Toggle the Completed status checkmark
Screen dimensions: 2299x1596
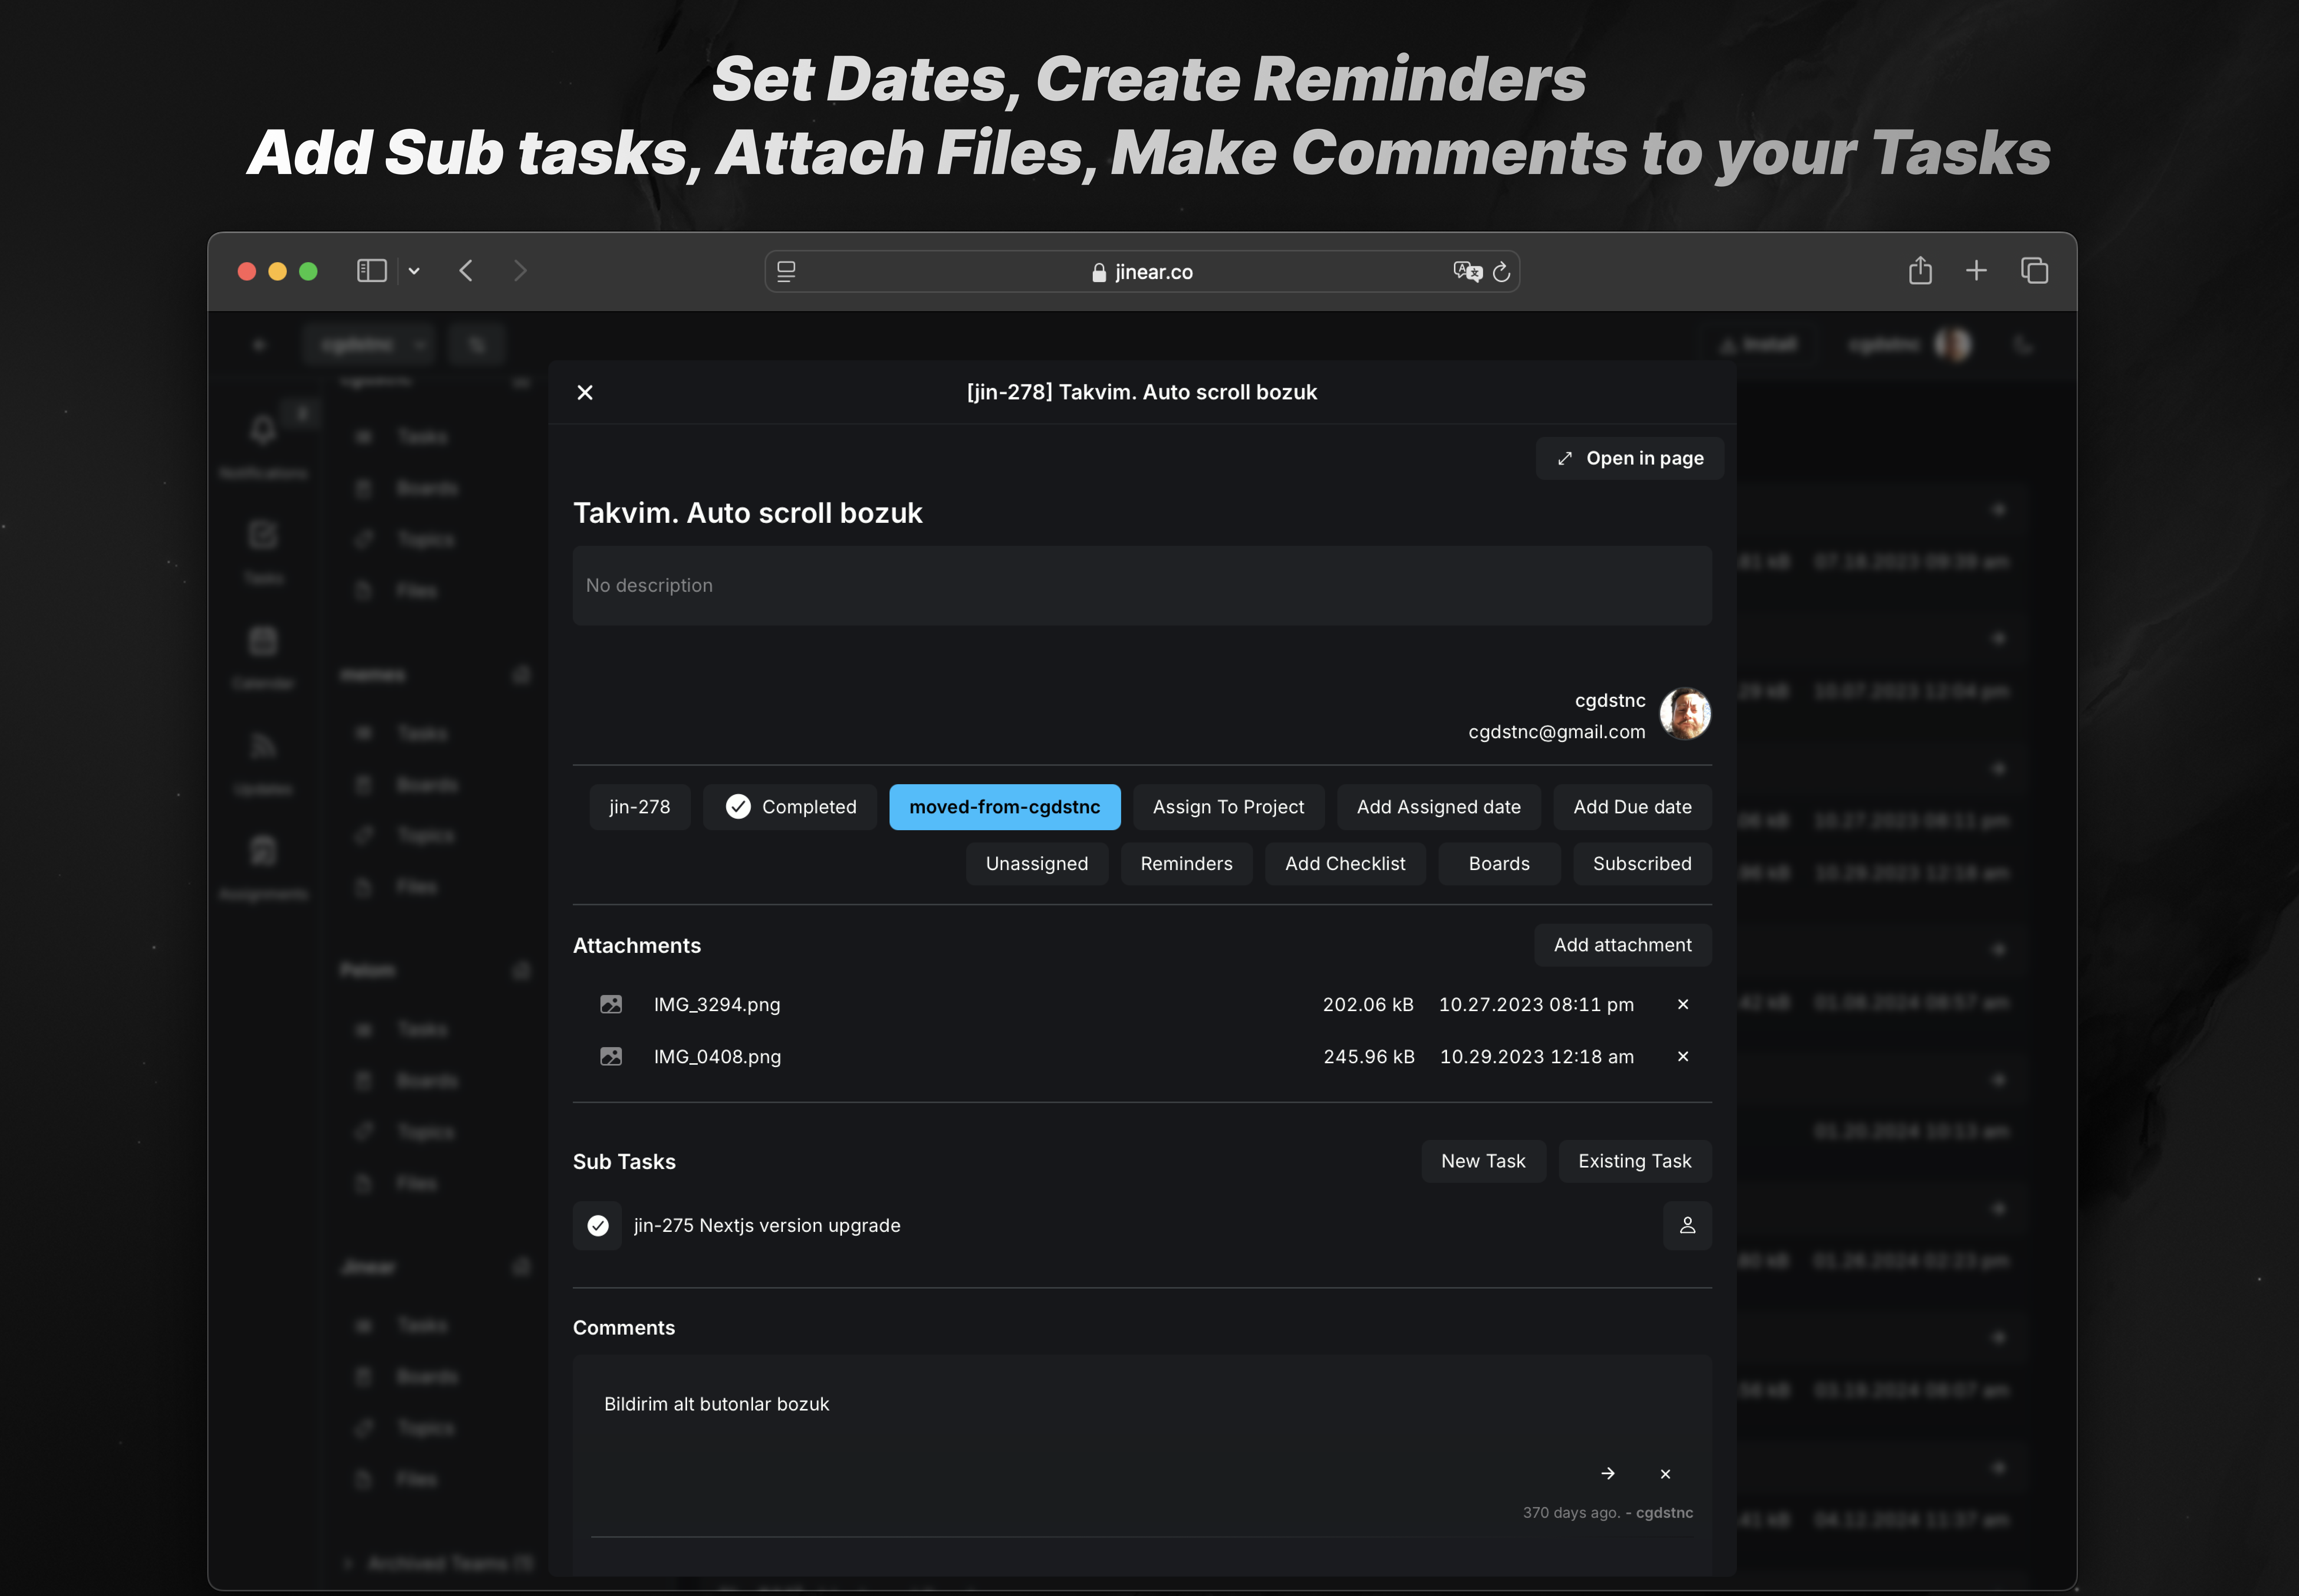tap(738, 807)
